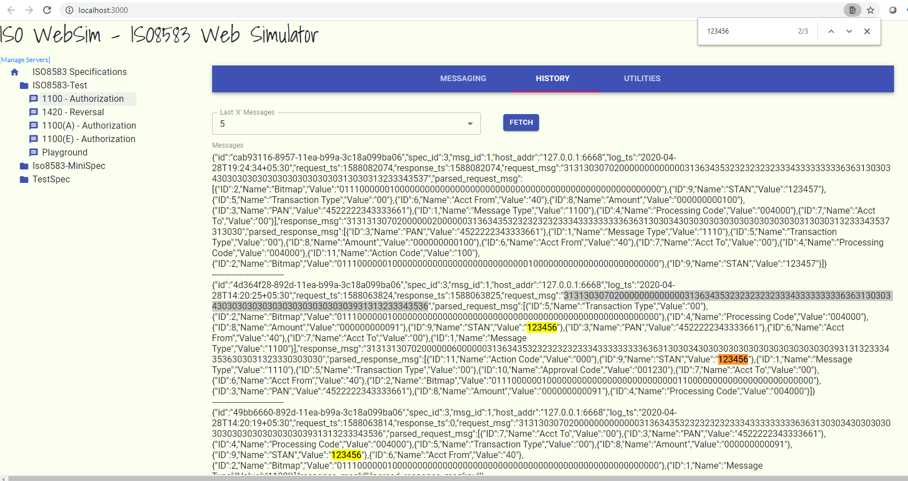Reload the page with browser refresh icon

(x=47, y=10)
